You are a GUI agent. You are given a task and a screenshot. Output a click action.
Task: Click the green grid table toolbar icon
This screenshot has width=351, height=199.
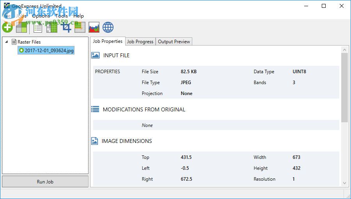click(52, 27)
